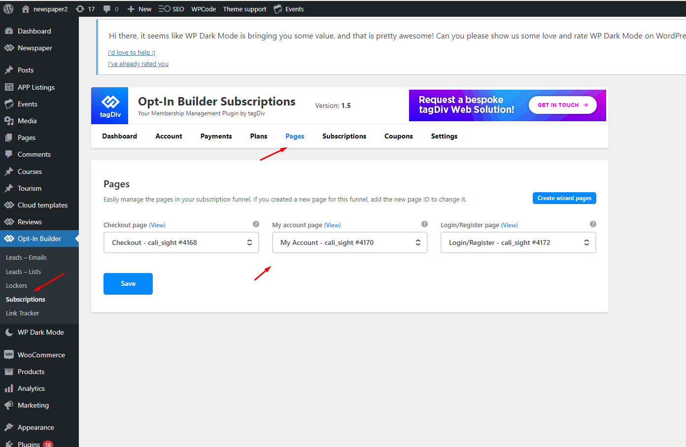This screenshot has width=686, height=447.
Task: Click the WooCommerce icon in sidebar
Action: tap(9, 355)
